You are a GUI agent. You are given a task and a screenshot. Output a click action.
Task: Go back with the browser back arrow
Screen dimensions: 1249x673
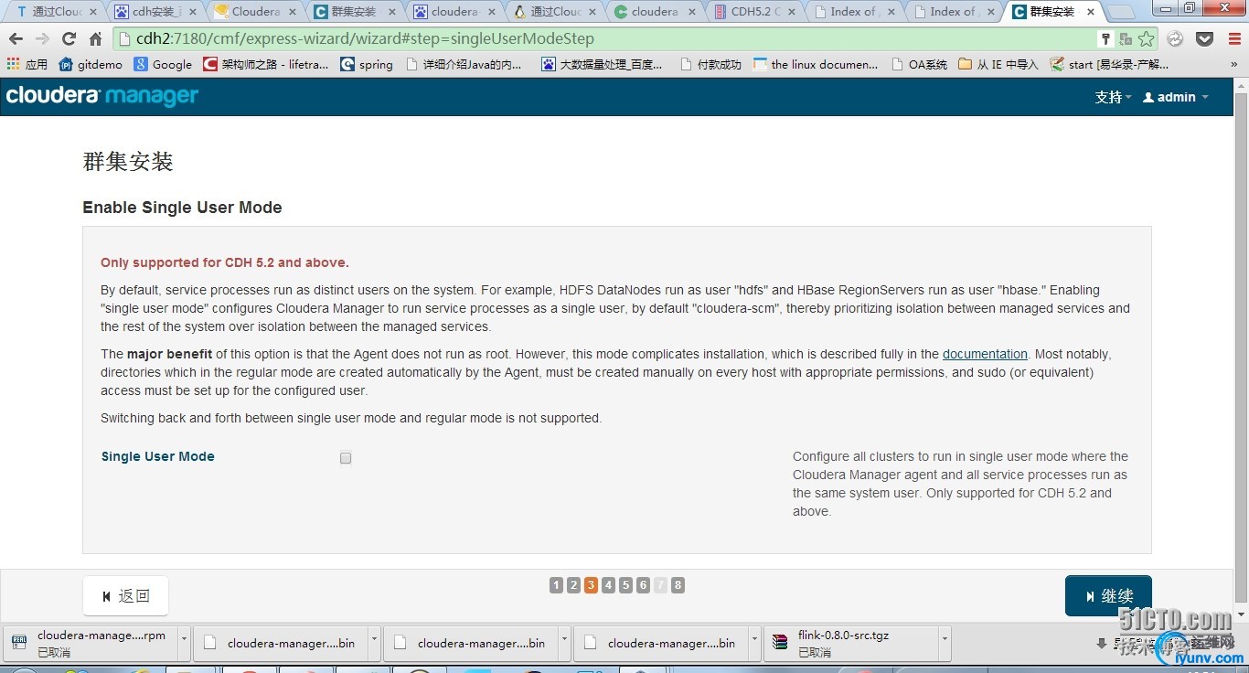pyautogui.click(x=16, y=39)
